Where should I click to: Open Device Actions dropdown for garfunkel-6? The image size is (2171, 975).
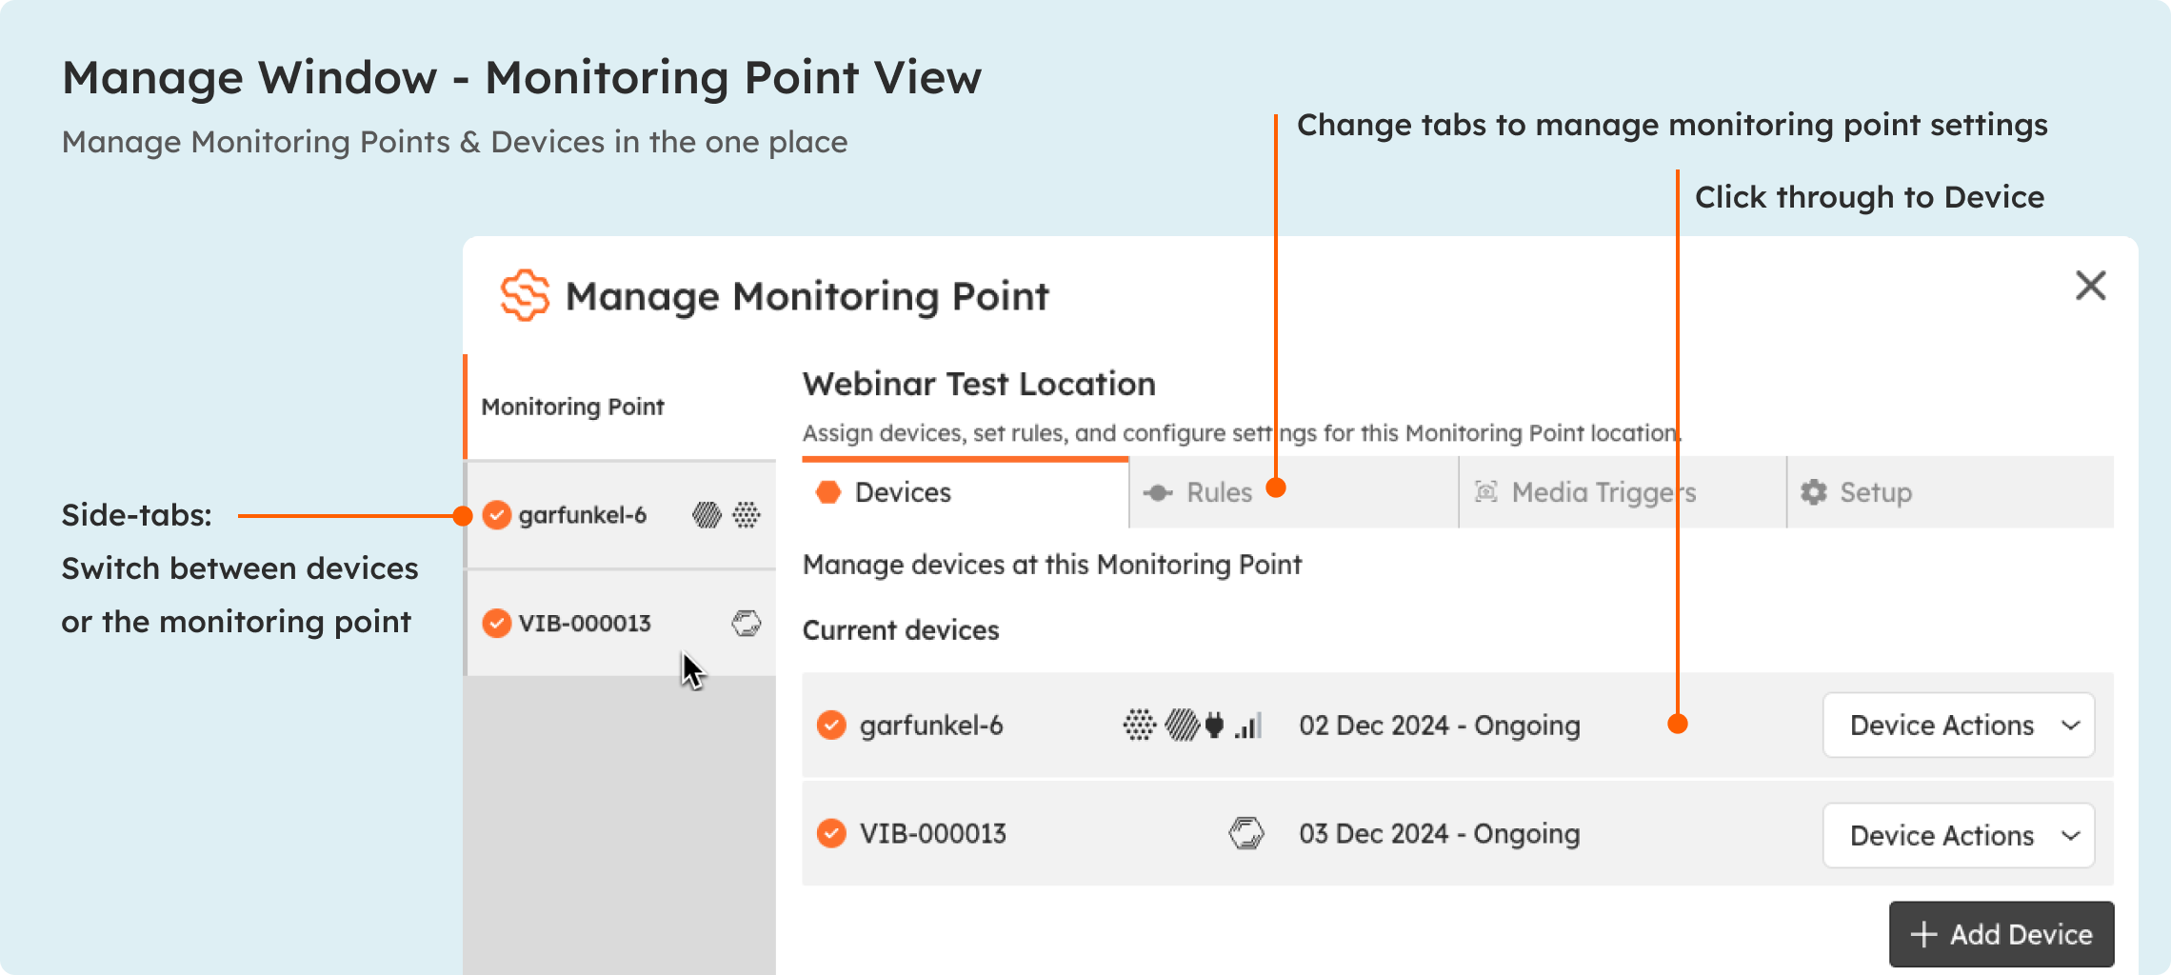tap(1959, 726)
